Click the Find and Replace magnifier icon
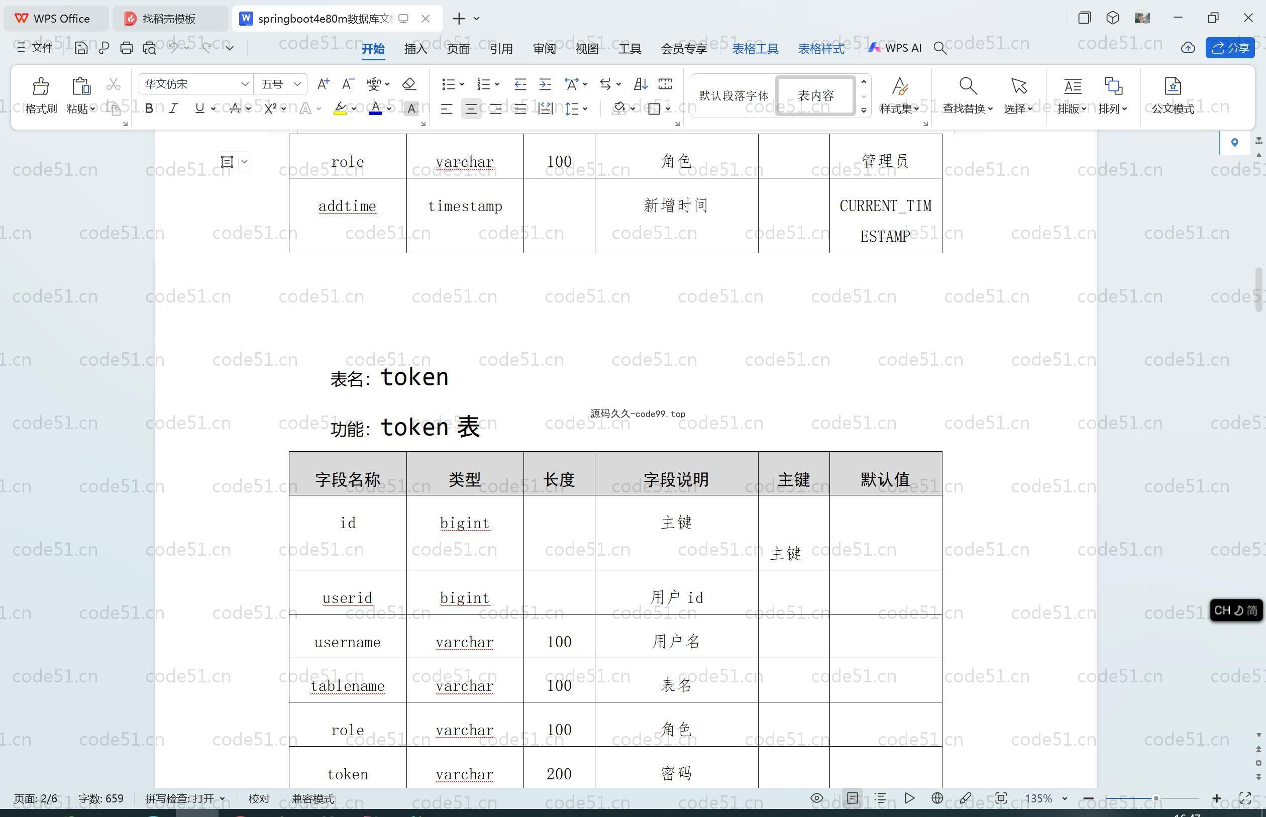Image resolution: width=1266 pixels, height=817 pixels. click(968, 86)
